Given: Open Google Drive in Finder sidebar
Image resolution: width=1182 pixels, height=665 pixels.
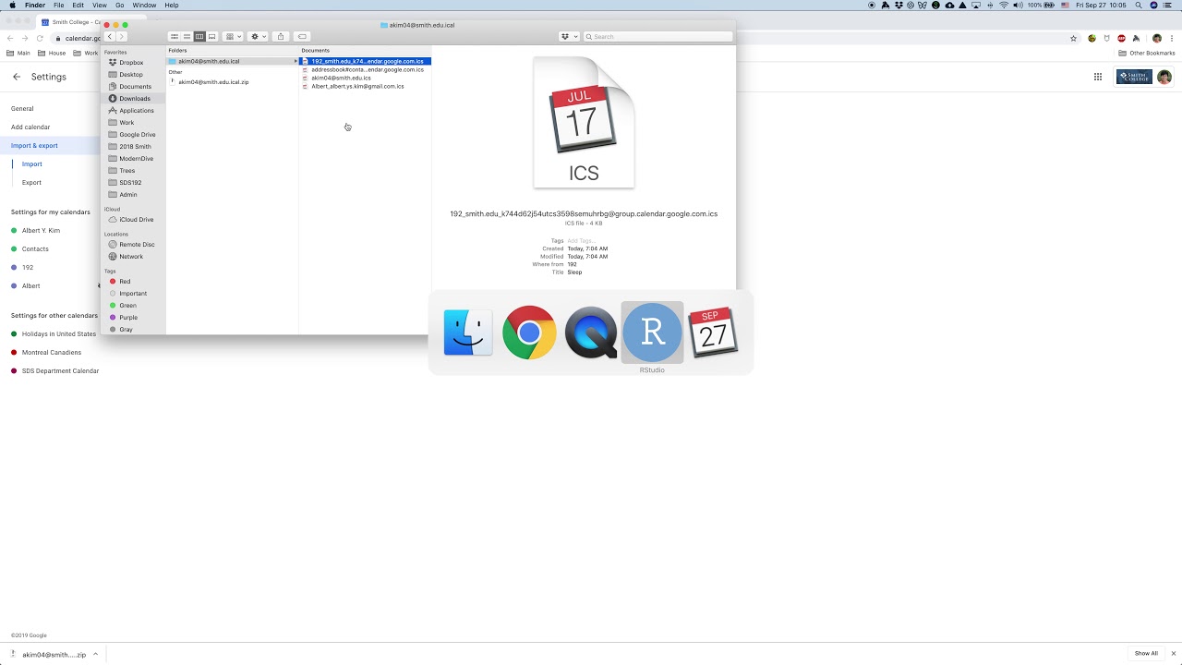Looking at the screenshot, I should [x=137, y=135].
